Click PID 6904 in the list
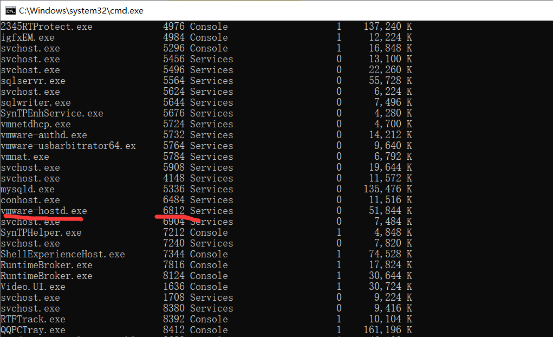 pyautogui.click(x=174, y=222)
